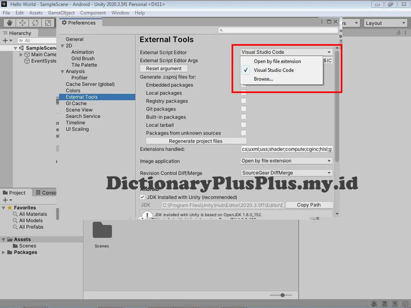411x308 pixels.
Task: Select the Scale tool in toolbar
Action: (x=48, y=23)
